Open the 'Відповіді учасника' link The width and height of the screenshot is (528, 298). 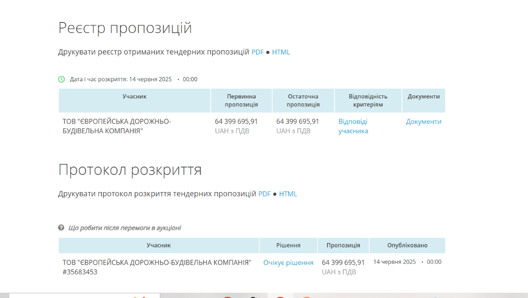353,126
